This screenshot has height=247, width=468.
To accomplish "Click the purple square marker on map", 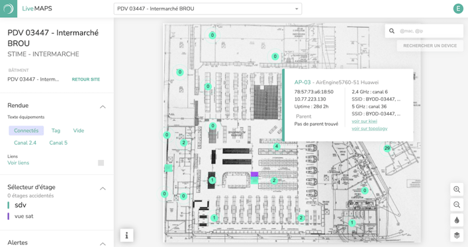I will 254,174.
